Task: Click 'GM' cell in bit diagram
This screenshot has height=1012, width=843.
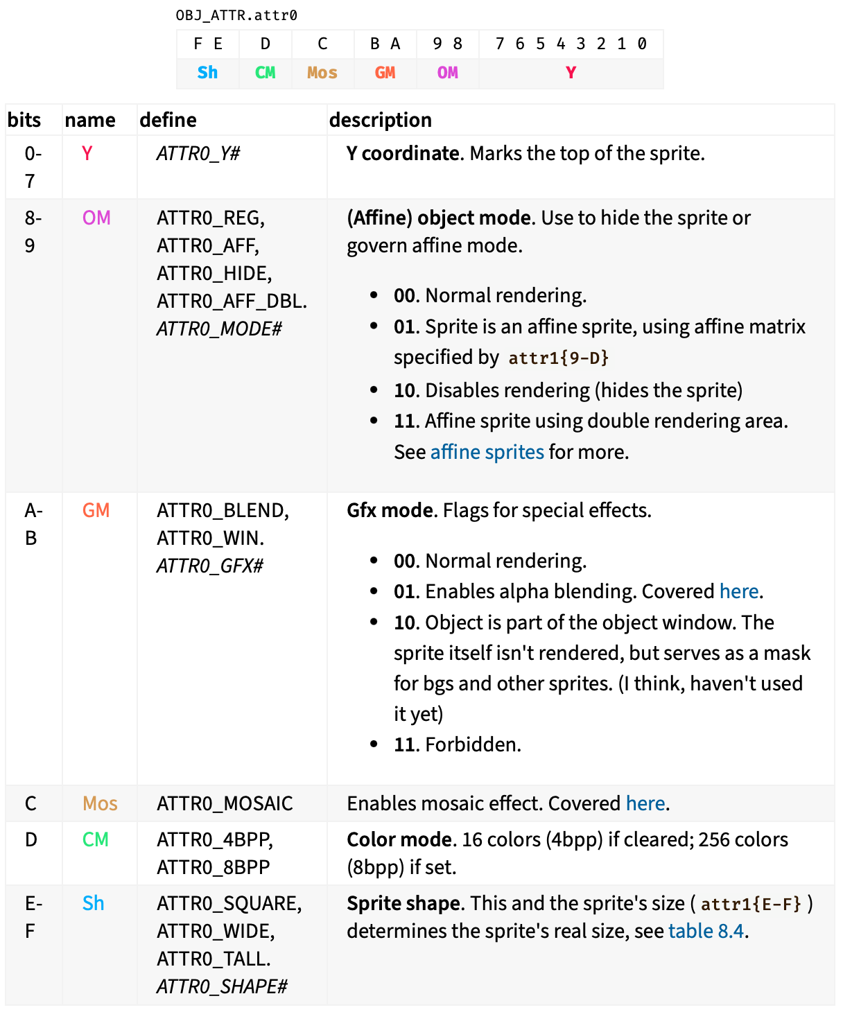Action: pos(385,73)
